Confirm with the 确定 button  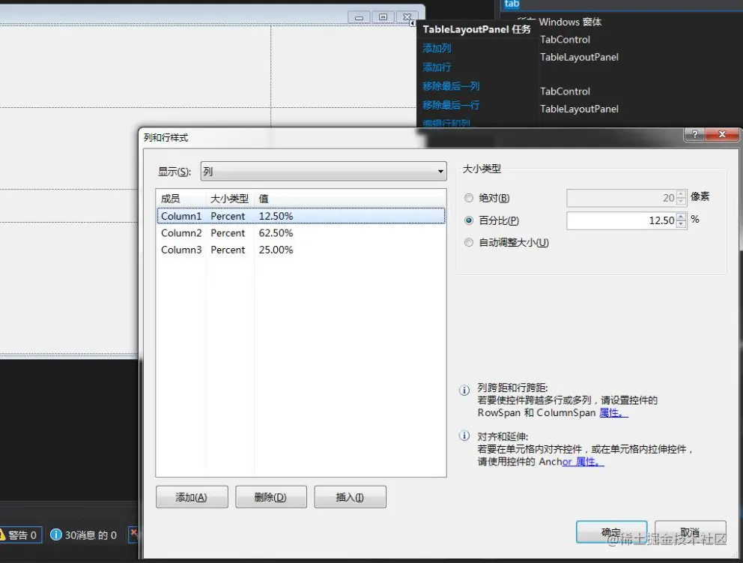point(611,532)
